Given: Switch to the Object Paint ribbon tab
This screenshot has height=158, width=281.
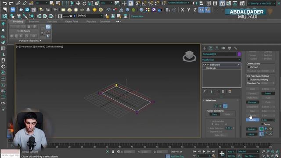Looking at the screenshot, I should tap(72, 22).
